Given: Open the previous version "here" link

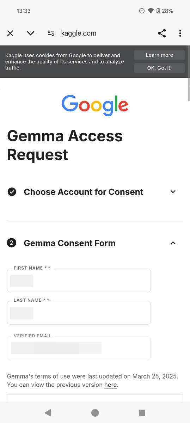Looking at the screenshot, I should pos(110,385).
